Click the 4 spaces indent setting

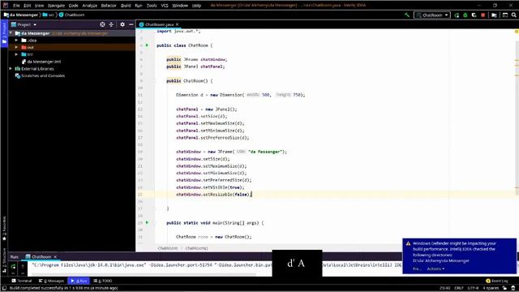click(491, 288)
